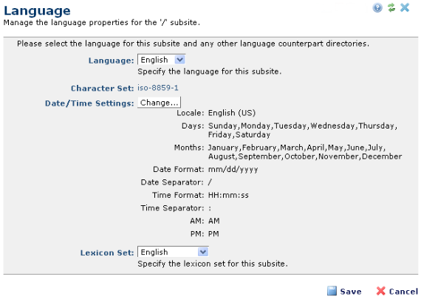Close the Language dialog with the blue X
Screen dimensions: 421x299
[405, 7]
